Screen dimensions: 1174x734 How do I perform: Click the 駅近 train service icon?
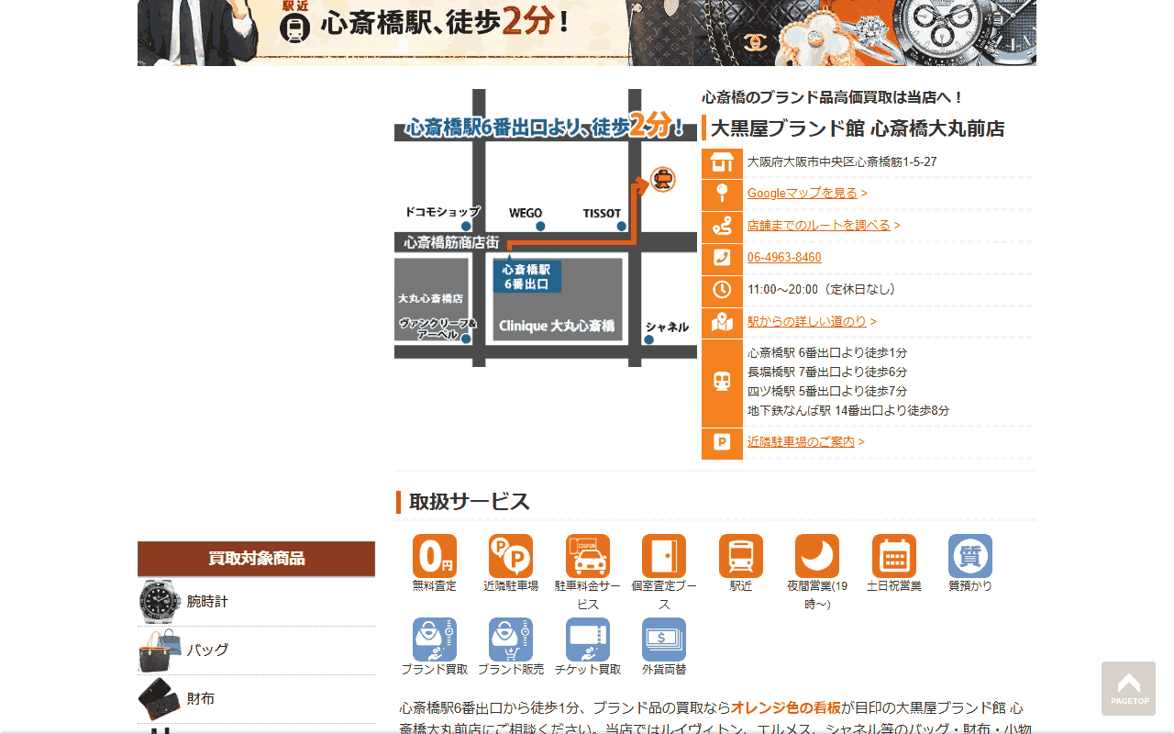pyautogui.click(x=741, y=556)
